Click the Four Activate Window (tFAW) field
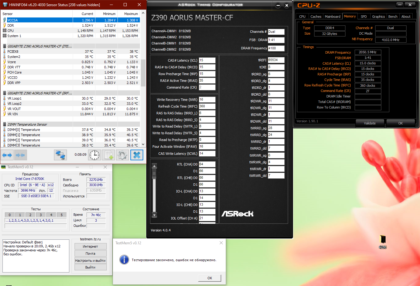Screen dimensions: 420x286 tap(207, 147)
